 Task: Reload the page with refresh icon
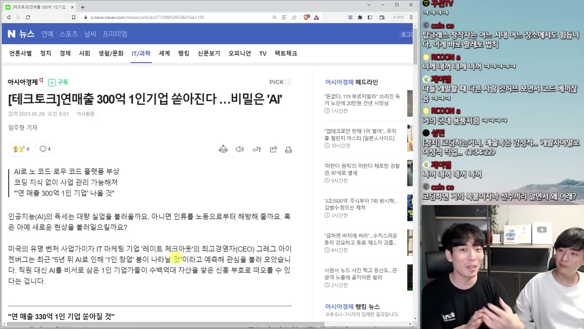28,17
